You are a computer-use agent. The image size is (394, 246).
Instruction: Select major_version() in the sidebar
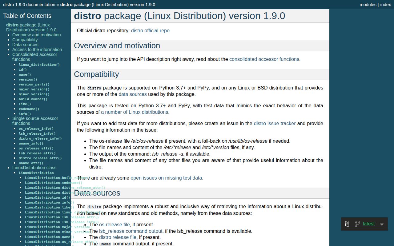pyautogui.click(x=34, y=89)
